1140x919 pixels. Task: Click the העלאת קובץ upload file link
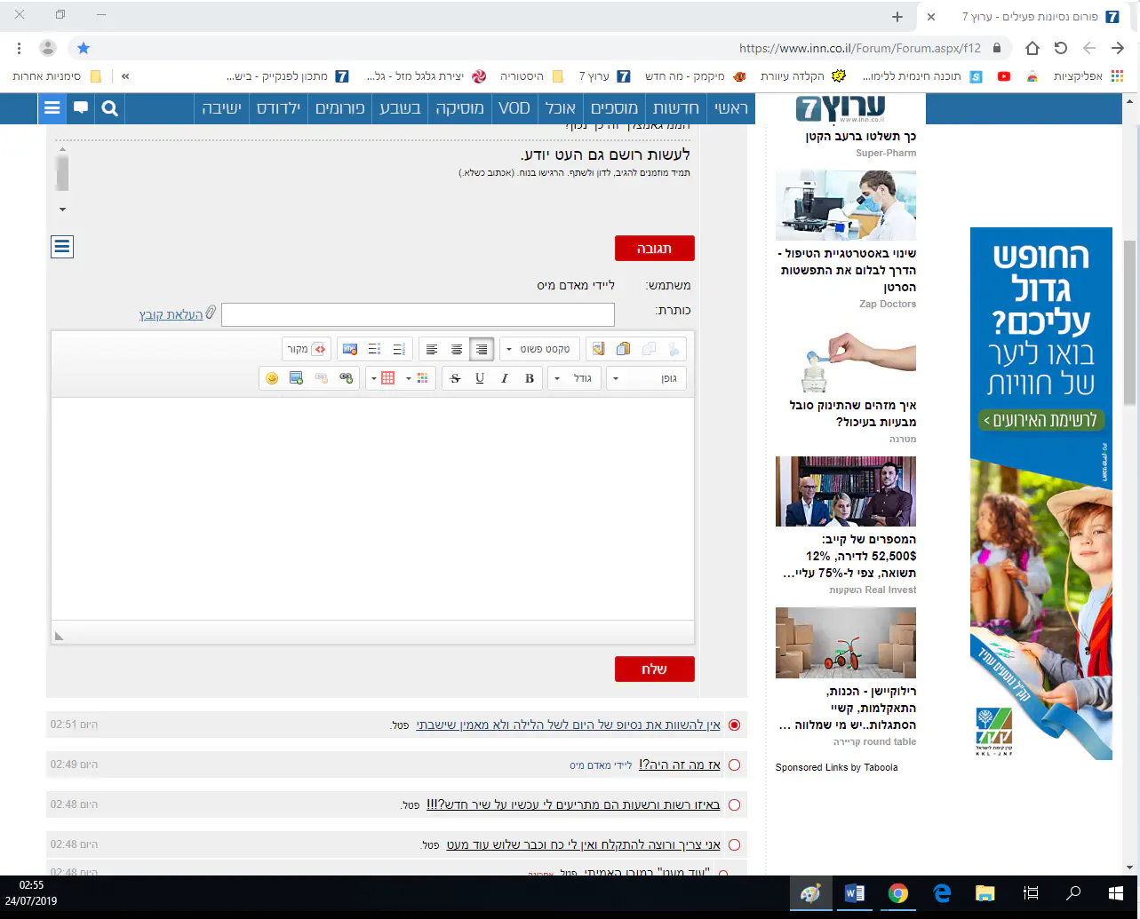tap(171, 314)
